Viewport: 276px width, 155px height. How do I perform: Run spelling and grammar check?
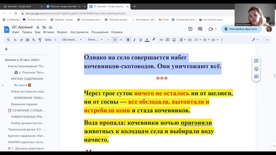coord(34,40)
